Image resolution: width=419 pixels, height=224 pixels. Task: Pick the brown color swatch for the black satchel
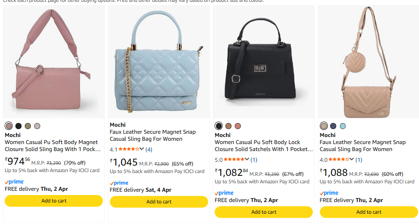228,126
